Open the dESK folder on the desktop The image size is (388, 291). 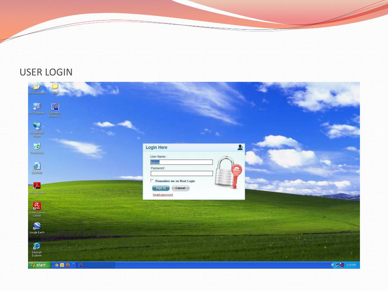pyautogui.click(x=55, y=89)
